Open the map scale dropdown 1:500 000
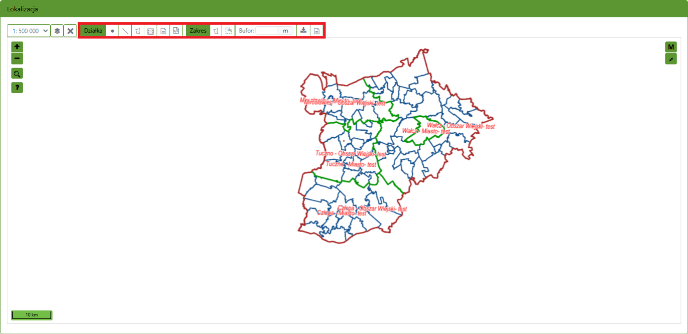The height and width of the screenshot is (334, 688). (x=29, y=31)
